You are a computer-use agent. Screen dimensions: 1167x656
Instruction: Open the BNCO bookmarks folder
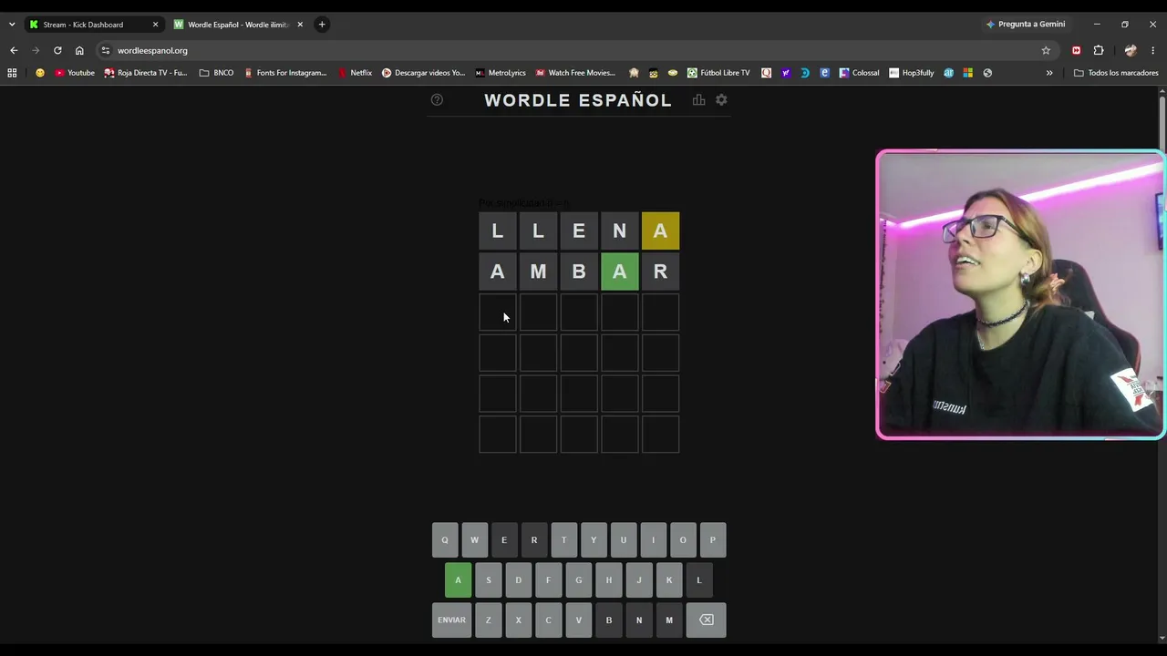click(216, 73)
